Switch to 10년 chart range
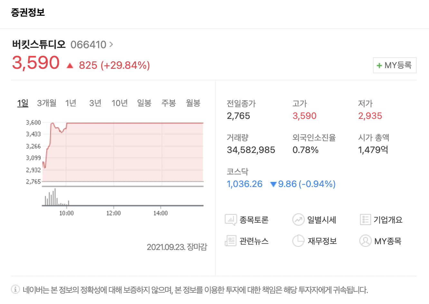429x304 pixels. pyautogui.click(x=119, y=103)
